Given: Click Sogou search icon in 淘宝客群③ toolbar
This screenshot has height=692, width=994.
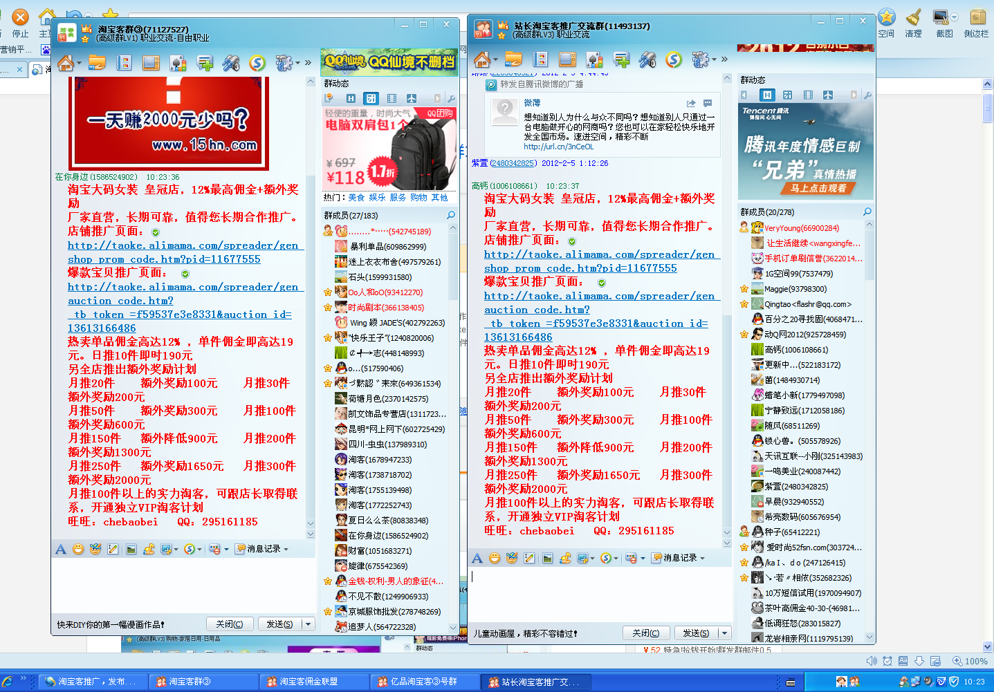Looking at the screenshot, I should 257,63.
